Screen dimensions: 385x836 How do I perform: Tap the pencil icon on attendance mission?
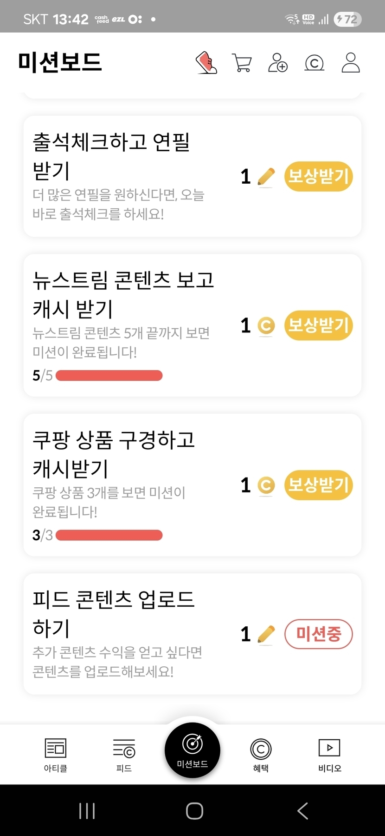pyautogui.click(x=266, y=177)
